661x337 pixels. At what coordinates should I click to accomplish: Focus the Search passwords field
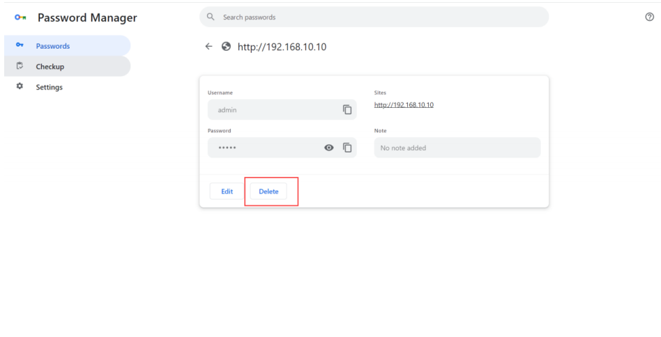pos(377,17)
